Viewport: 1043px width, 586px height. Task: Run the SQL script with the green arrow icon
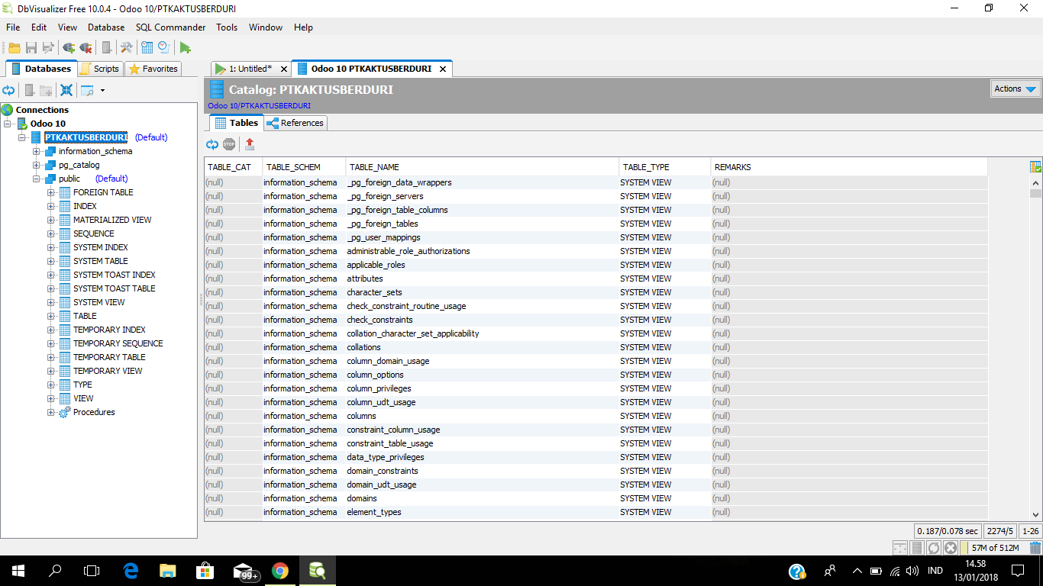click(x=185, y=47)
